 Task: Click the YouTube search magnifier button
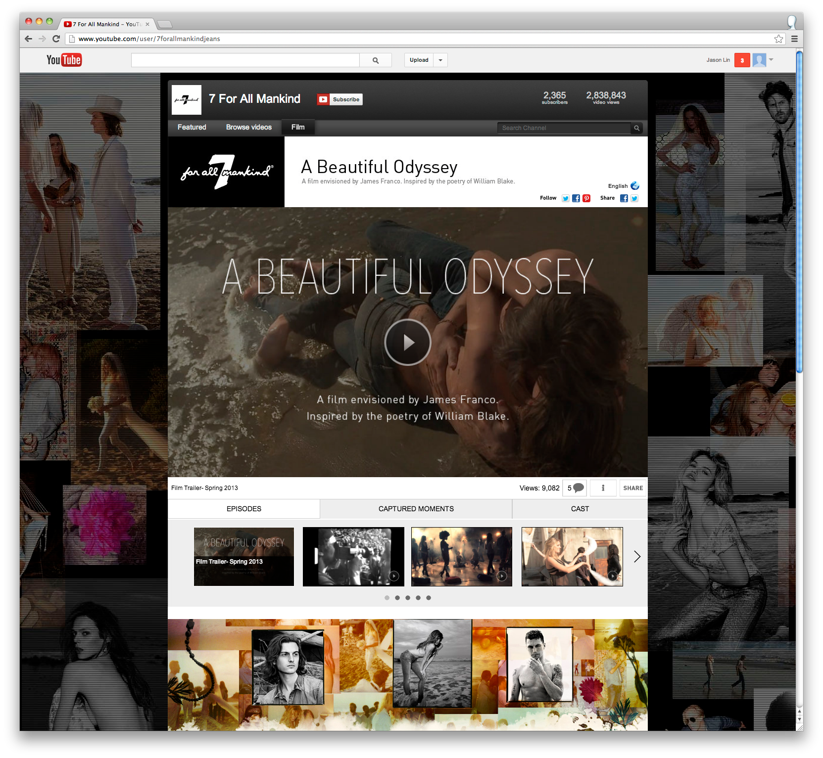[376, 60]
